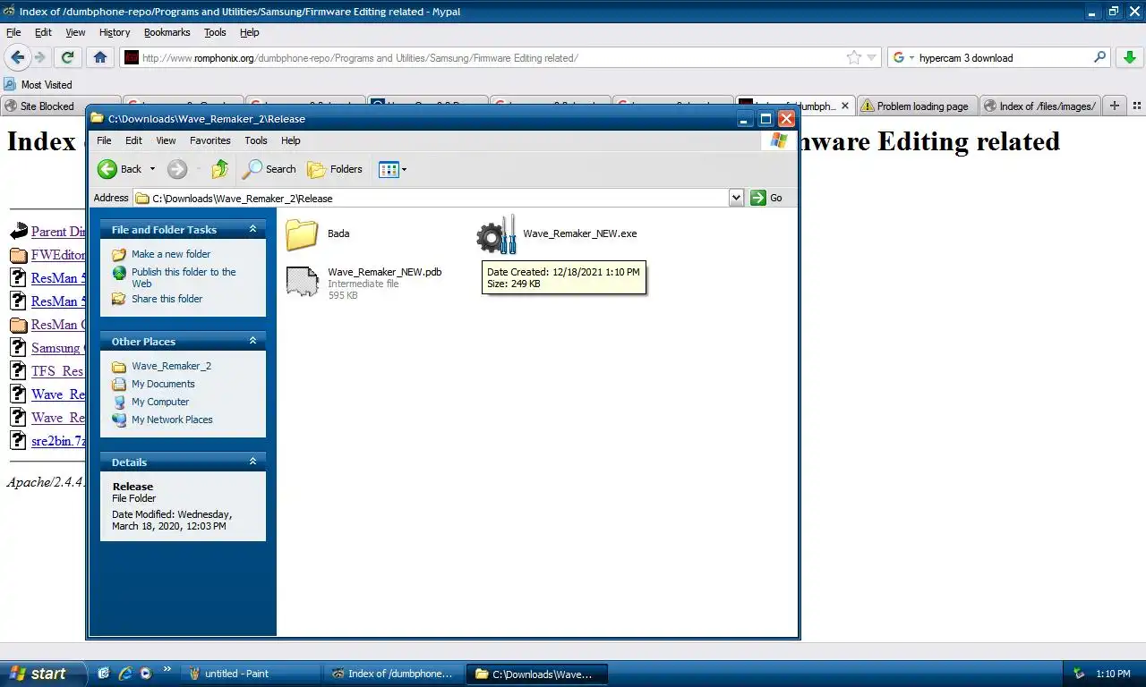This screenshot has width=1146, height=687.
Task: Switch to Problem loading page tab
Action: pyautogui.click(x=918, y=106)
